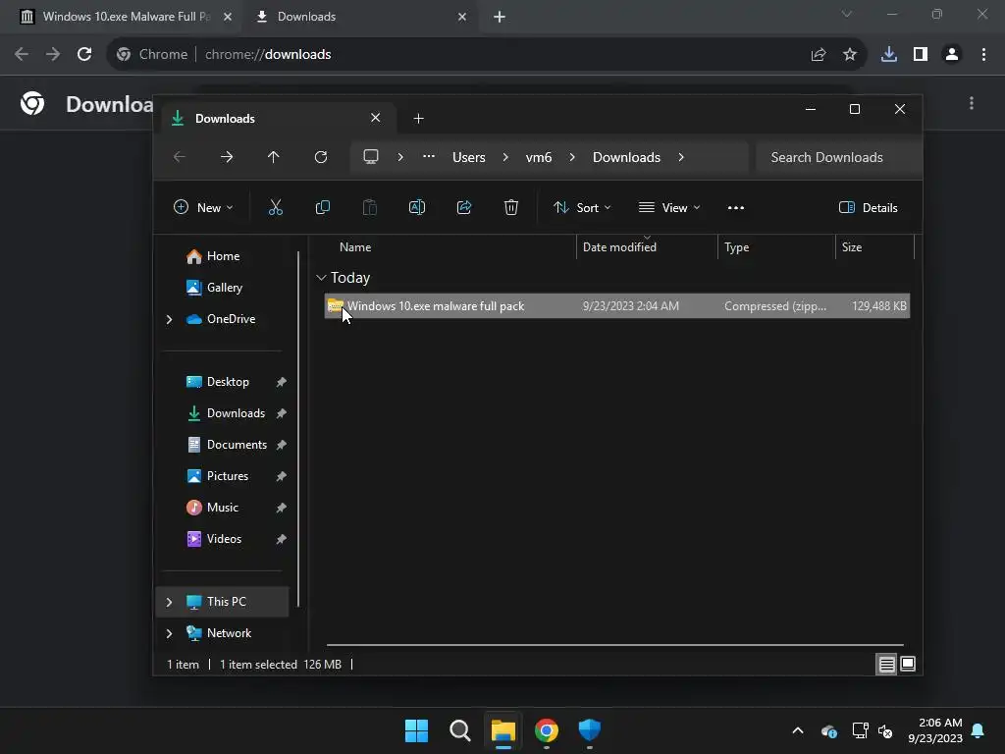This screenshot has height=754, width=1005.
Task: Close the Explorer Downloads tab
Action: point(376,118)
